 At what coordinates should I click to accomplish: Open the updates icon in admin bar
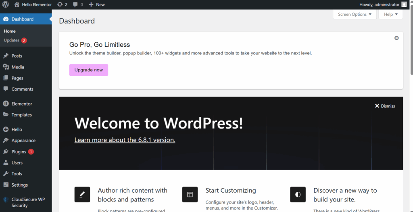click(60, 4)
